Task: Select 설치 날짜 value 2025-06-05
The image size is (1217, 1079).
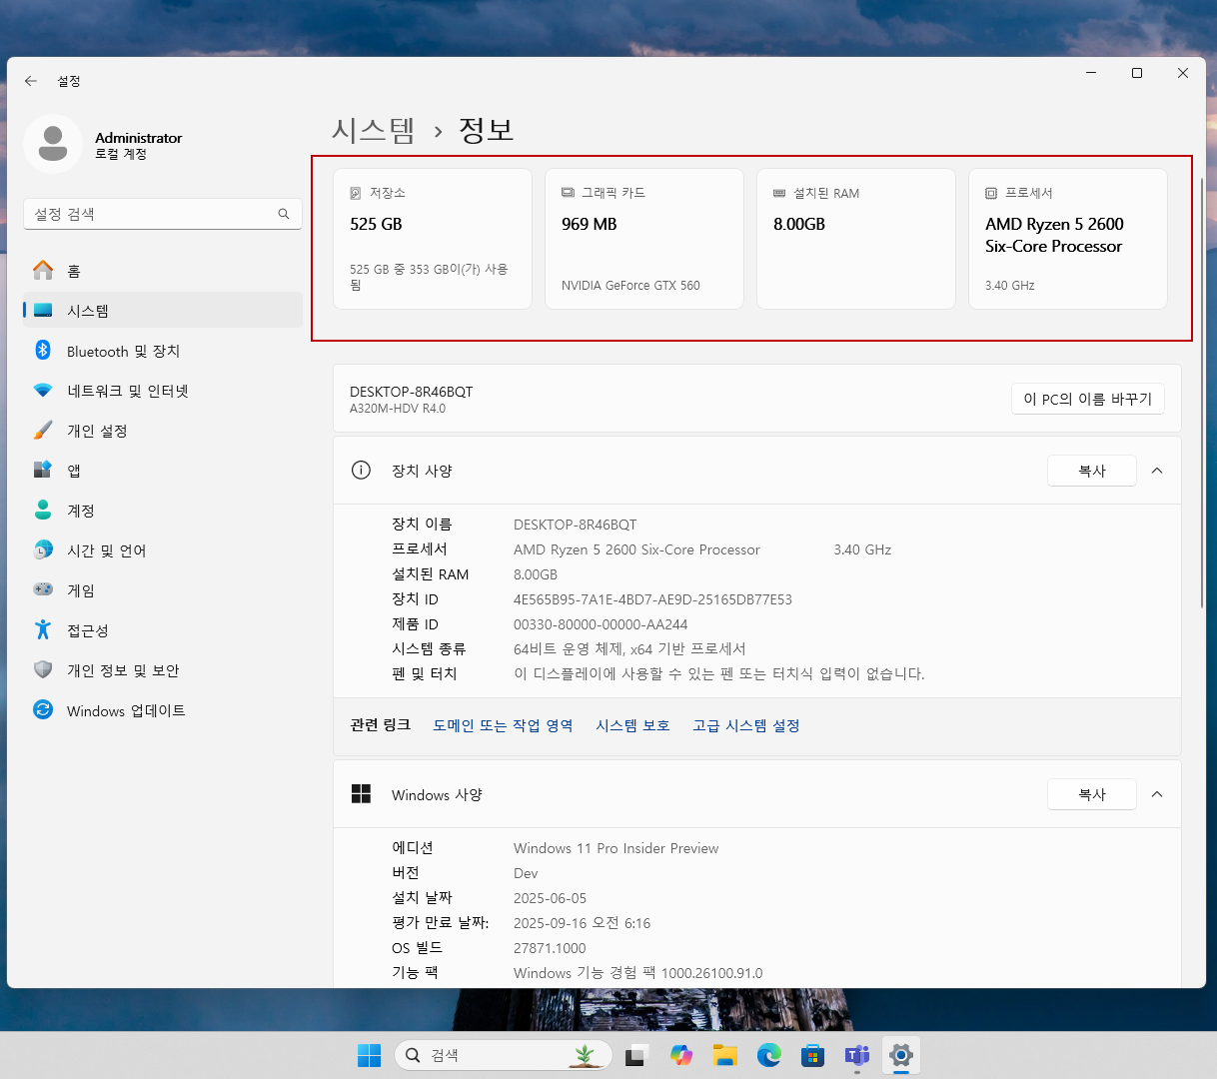Action: coord(551,898)
